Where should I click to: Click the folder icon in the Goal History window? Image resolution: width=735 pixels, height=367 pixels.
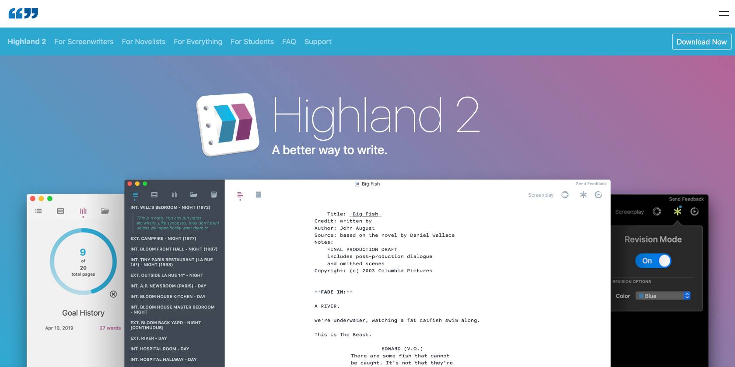105,211
